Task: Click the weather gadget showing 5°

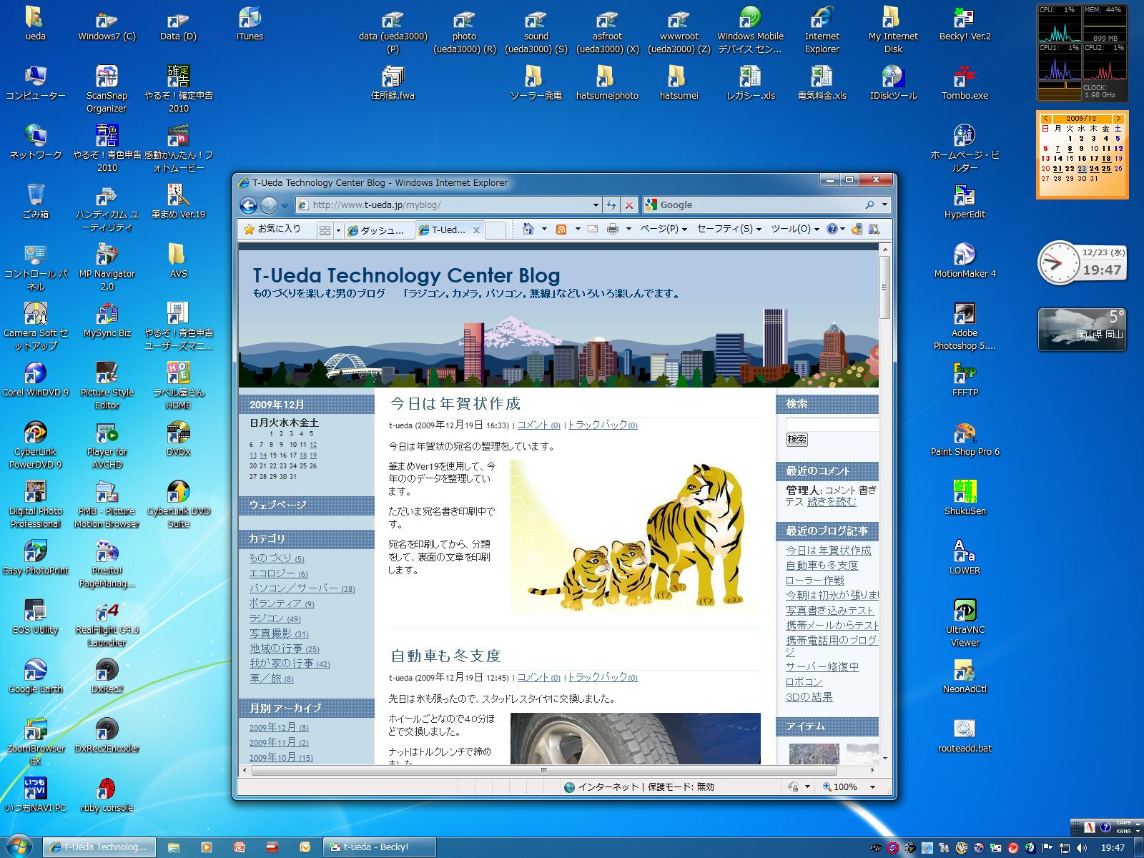Action: coord(1082,329)
